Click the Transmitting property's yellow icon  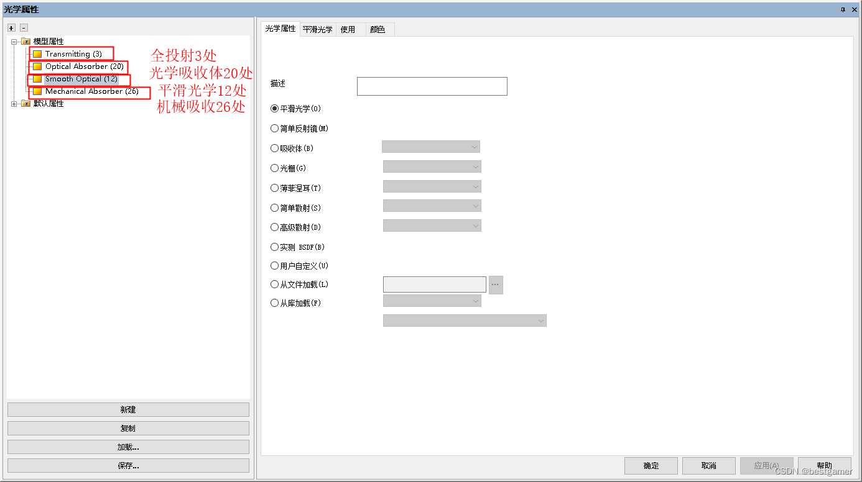pos(37,54)
